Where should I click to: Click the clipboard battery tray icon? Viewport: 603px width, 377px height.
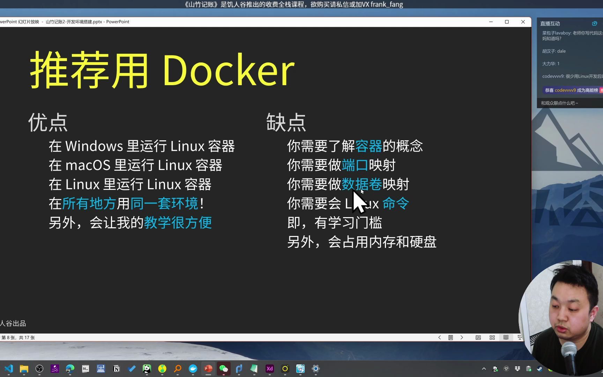[529, 369]
